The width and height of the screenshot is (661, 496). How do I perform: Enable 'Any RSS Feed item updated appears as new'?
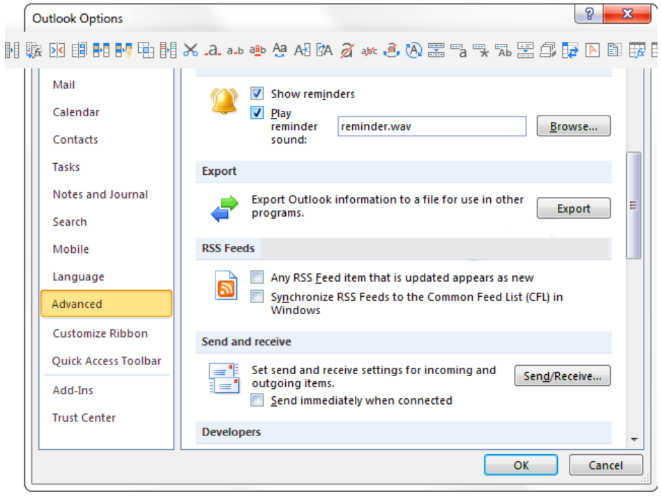[x=257, y=277]
